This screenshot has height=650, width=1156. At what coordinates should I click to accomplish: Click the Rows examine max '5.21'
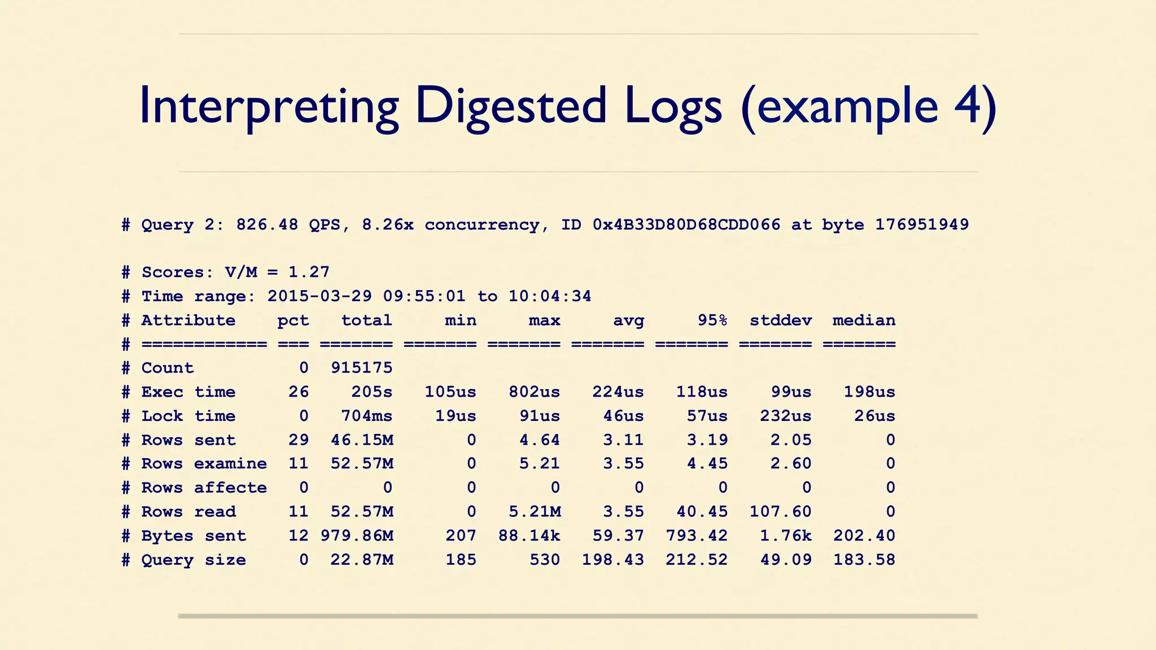(540, 464)
